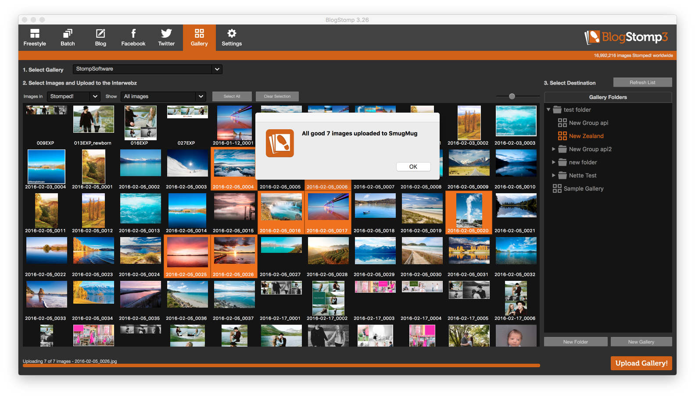Click the BlogStomp3 logo
The image size is (695, 397).
point(626,37)
